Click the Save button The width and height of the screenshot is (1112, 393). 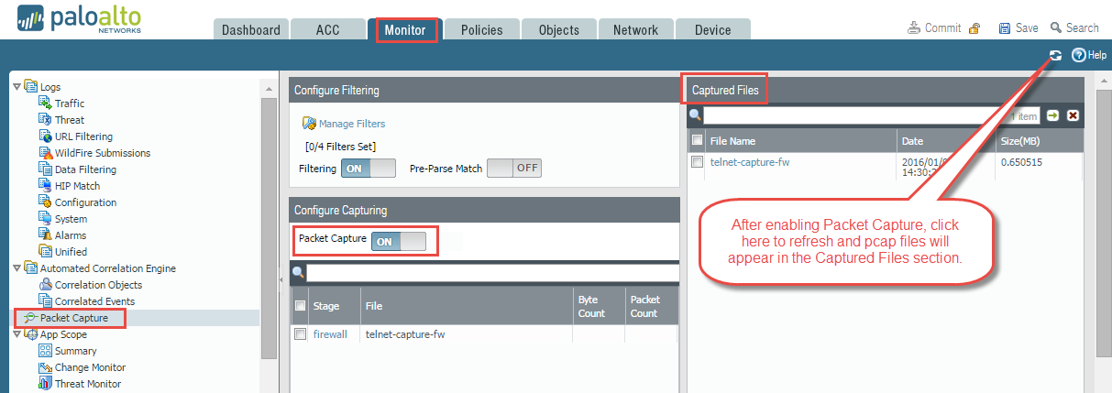click(x=1018, y=28)
